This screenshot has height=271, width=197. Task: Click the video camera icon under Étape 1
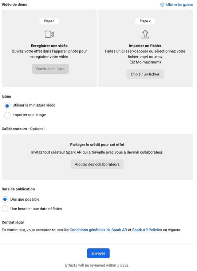pyautogui.click(x=49, y=34)
